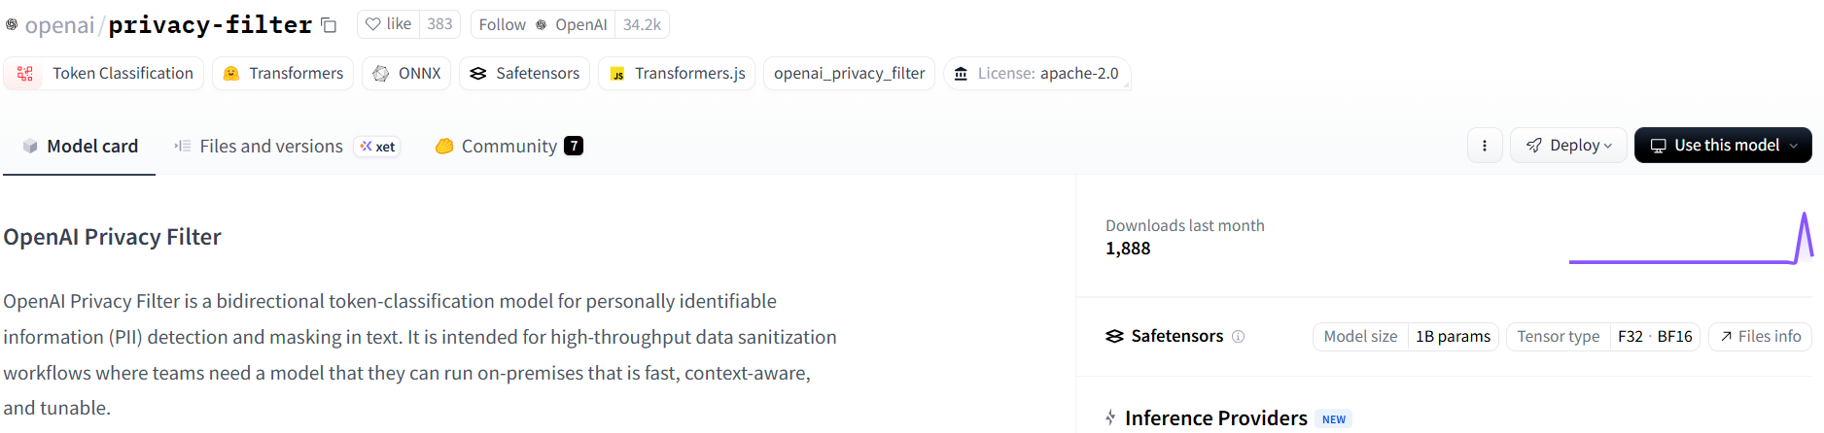
Task: Expand the Deploy dropdown
Action: (x=1568, y=146)
